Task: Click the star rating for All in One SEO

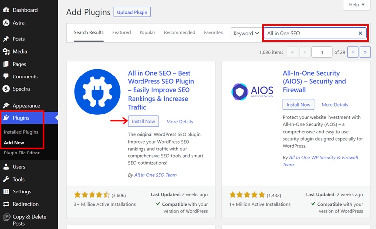Action: click(x=92, y=195)
